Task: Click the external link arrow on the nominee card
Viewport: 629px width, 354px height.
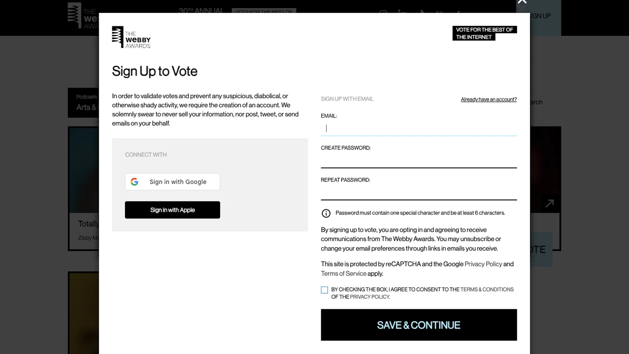Action: click(x=550, y=203)
